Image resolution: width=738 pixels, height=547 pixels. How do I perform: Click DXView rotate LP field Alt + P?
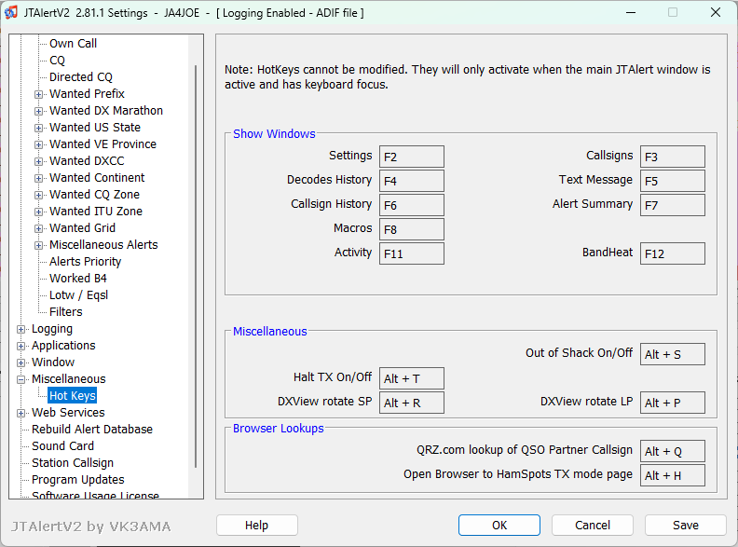[x=672, y=403]
